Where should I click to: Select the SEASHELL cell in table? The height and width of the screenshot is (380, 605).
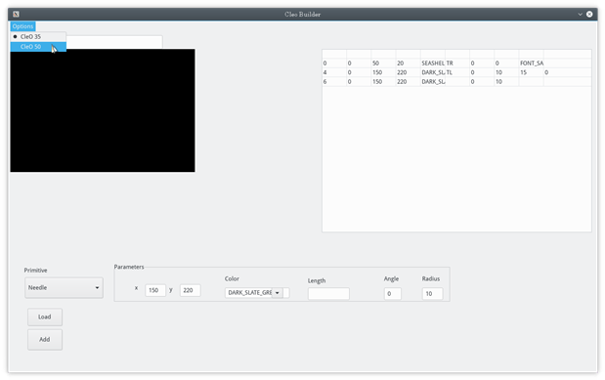(x=433, y=63)
